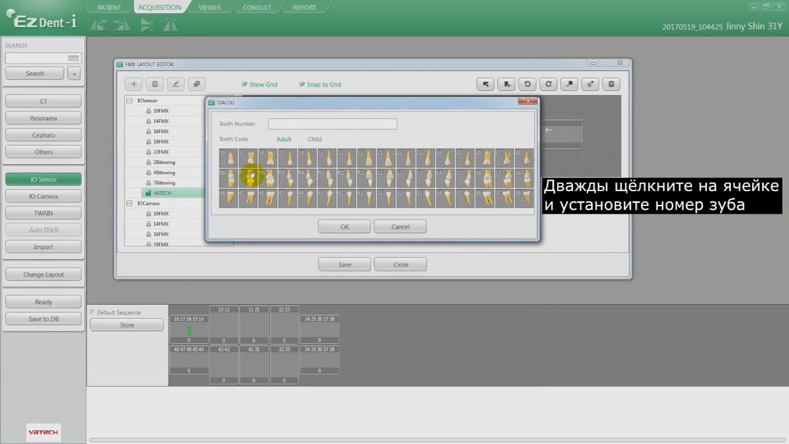Select 2Bitewing under IOSensor
Image resolution: width=789 pixels, height=444 pixels.
coord(164,162)
